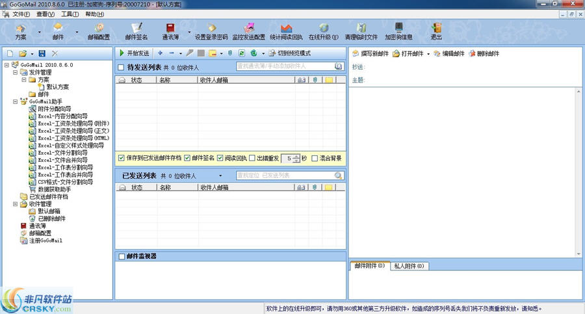Click the open folder icon in left panel
The width and height of the screenshot is (585, 314).
(x=23, y=53)
